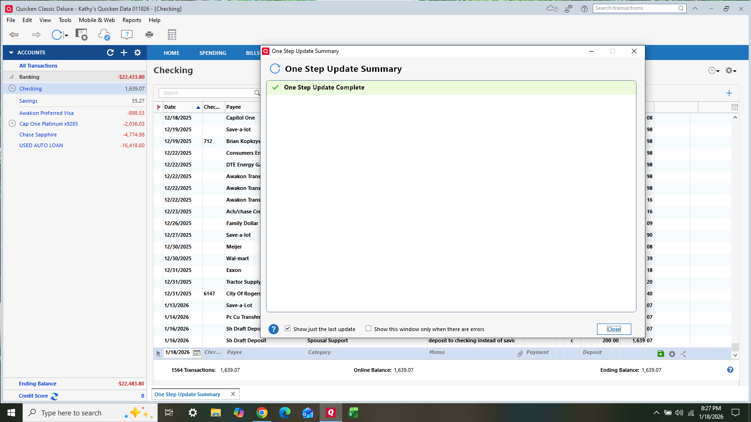Click the printer icon in toolbar
Screen dimensions: 751x422
point(149,35)
